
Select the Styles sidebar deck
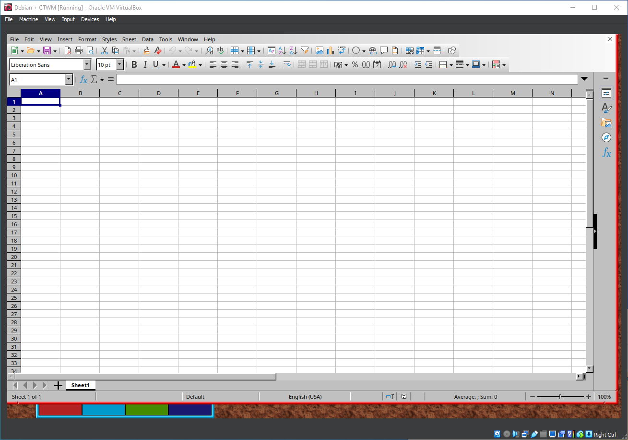(606, 108)
